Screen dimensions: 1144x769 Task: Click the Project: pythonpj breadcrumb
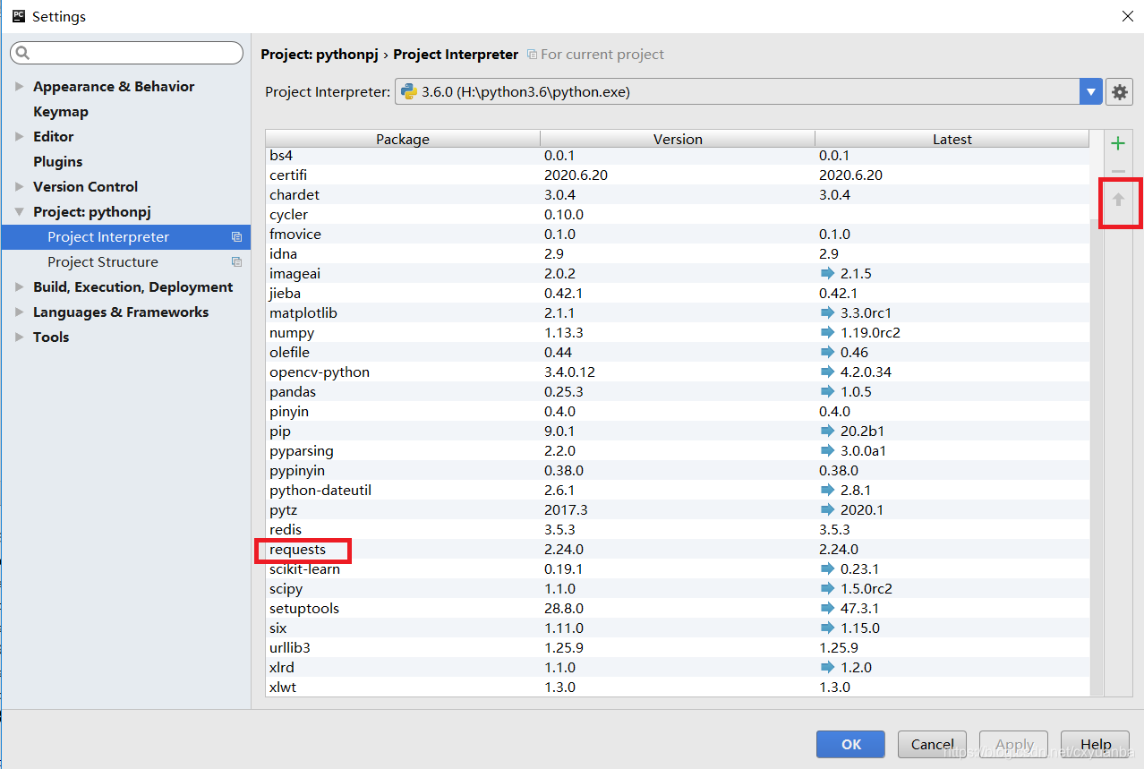[x=319, y=55]
